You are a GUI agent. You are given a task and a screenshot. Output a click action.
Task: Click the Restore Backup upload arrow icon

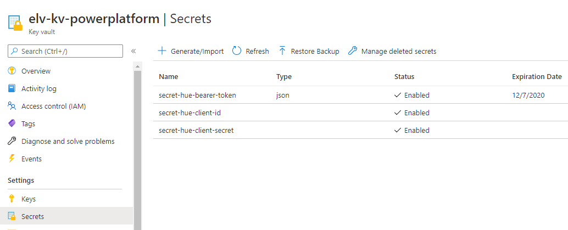tap(282, 51)
